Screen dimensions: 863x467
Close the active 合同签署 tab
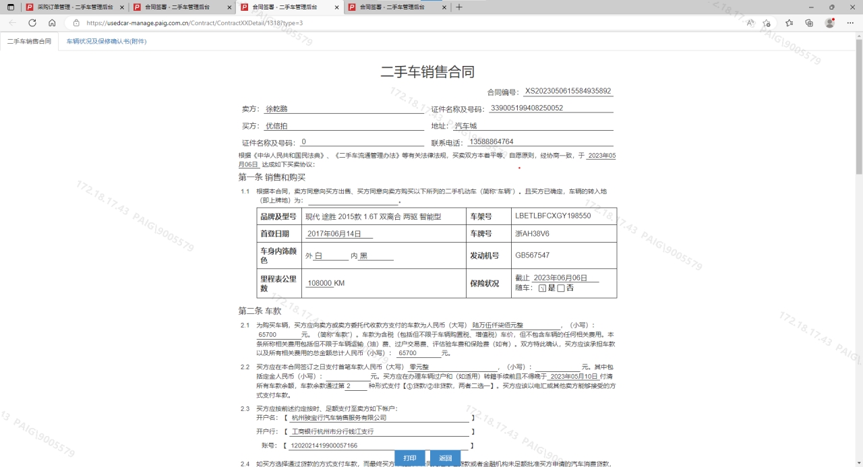coord(336,7)
